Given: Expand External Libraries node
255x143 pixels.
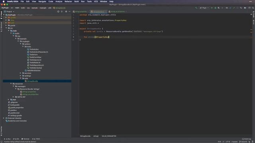Looking at the screenshot, I should (4, 118).
